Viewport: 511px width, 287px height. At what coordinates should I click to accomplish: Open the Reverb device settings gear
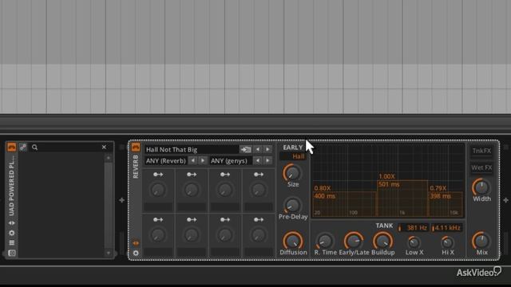[136, 253]
